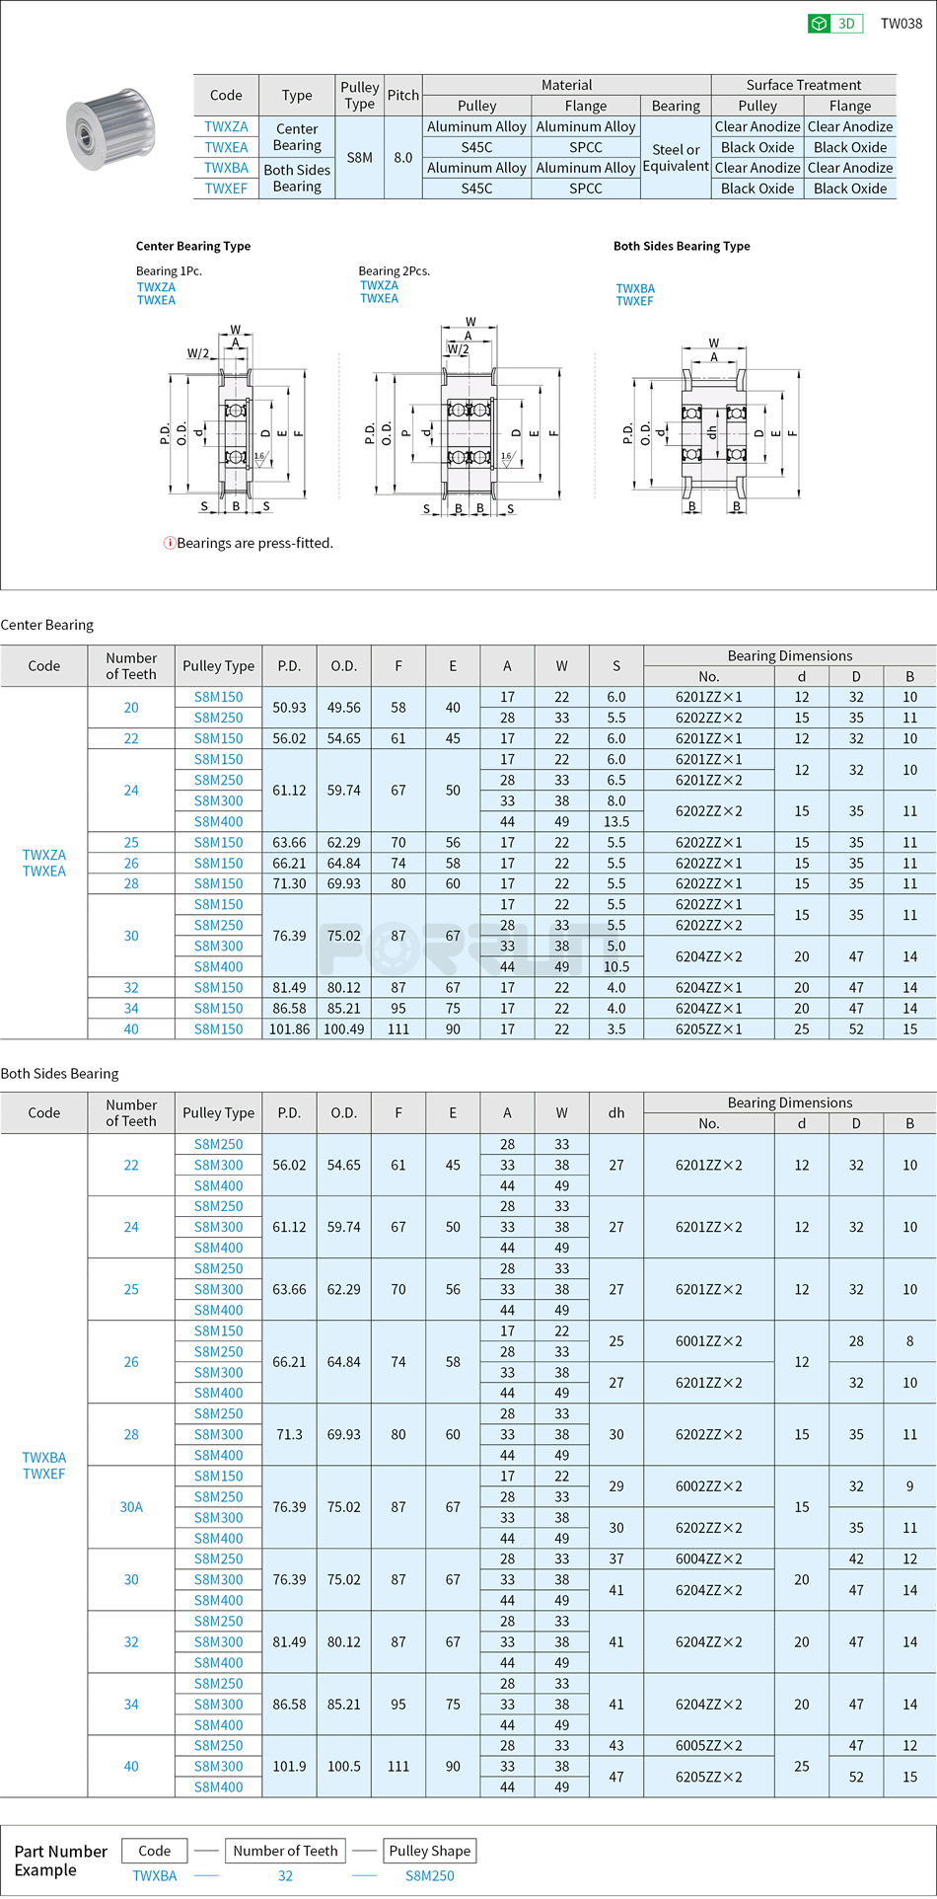Click the 6205ZZ×1 bearing number cell
Image resolution: width=937 pixels, height=1899 pixels.
tap(709, 1029)
